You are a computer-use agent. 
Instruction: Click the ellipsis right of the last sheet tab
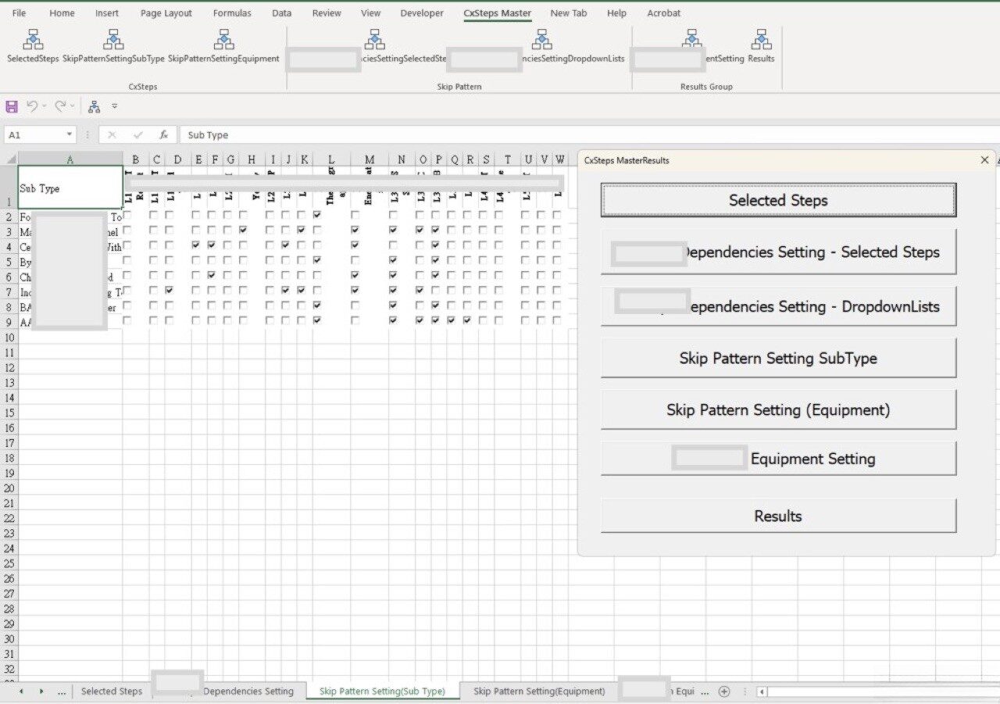(705, 691)
